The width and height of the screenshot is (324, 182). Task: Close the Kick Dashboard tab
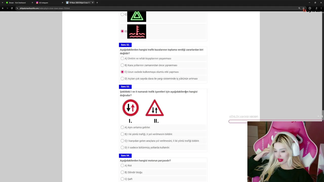coord(32,3)
